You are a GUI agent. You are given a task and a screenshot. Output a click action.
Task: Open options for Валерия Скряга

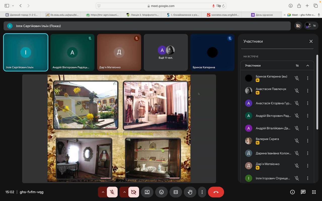[307, 141]
